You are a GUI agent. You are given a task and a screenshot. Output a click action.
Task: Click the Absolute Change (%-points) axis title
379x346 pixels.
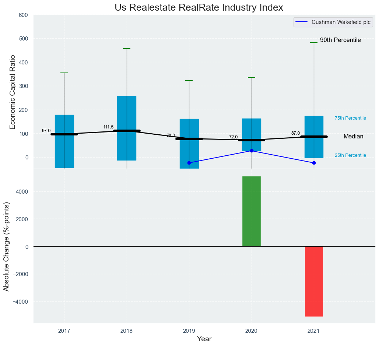6,246
